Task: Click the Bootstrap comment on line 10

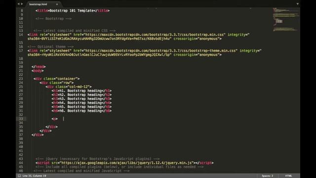Action: click(x=53, y=19)
